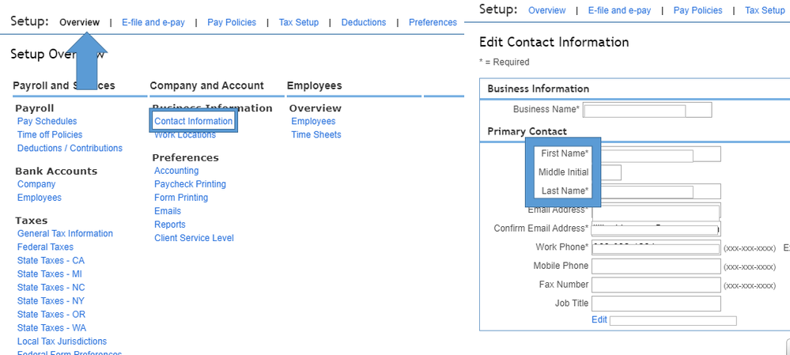
Task: Switch to the Preferences setup tab
Action: (x=433, y=22)
